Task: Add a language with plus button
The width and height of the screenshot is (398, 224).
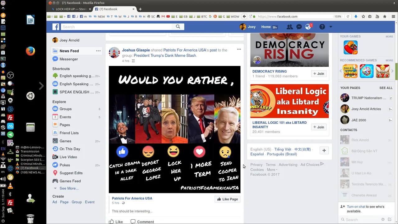Action: click(x=324, y=151)
